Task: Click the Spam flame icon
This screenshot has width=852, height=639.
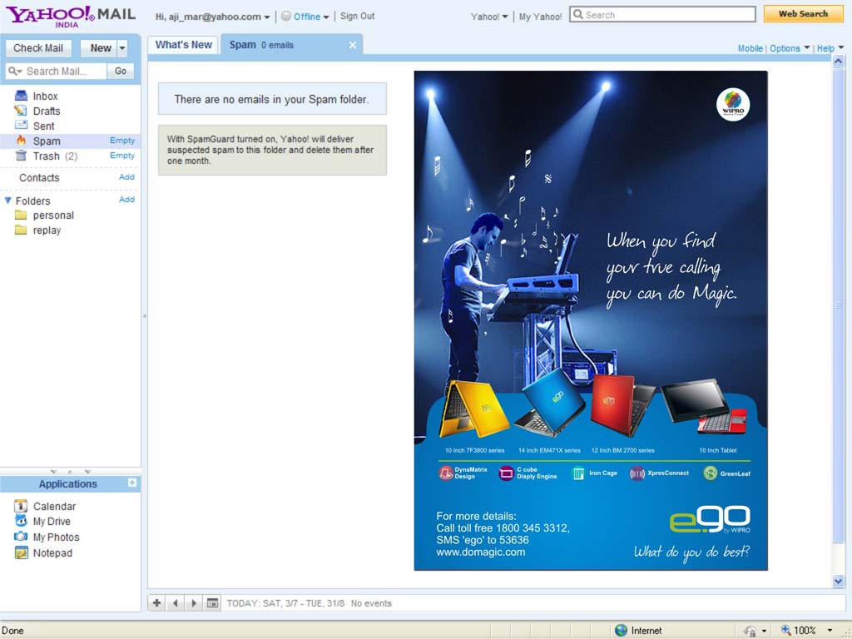Action: click(21, 140)
